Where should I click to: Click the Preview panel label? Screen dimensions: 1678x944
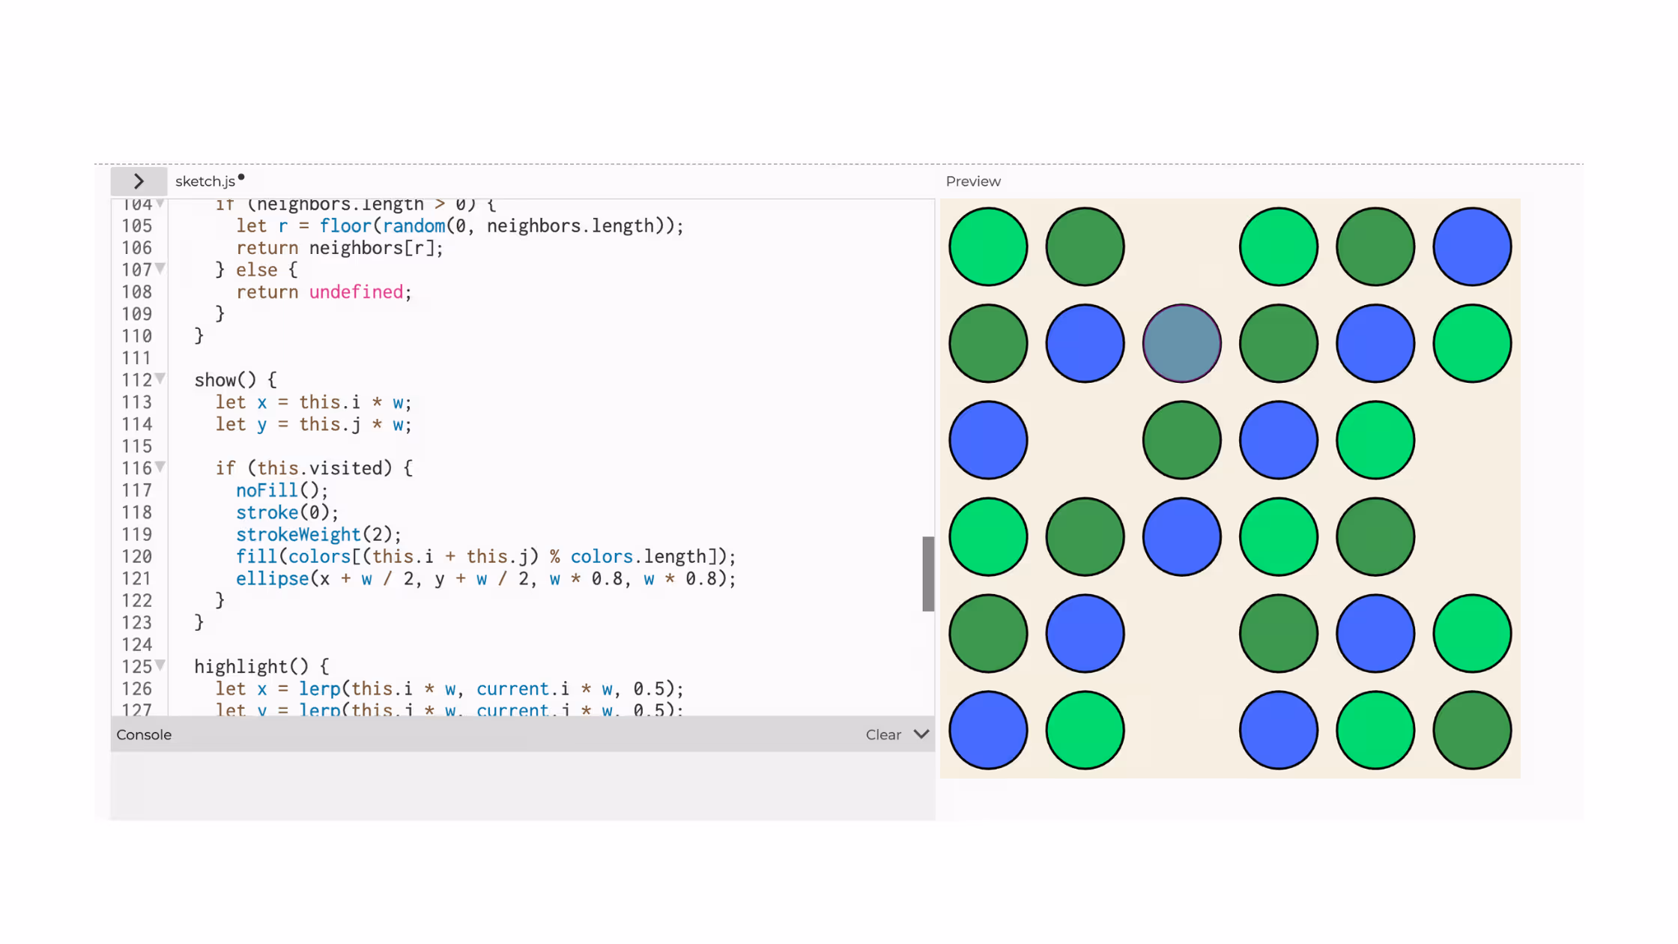click(972, 181)
